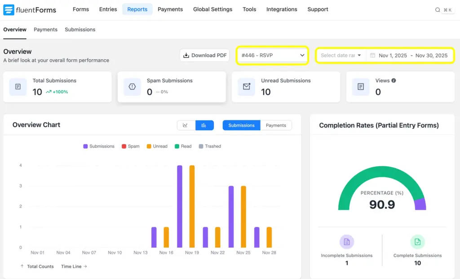Open search with the magnifier icon
The width and height of the screenshot is (460, 279).
click(x=438, y=9)
